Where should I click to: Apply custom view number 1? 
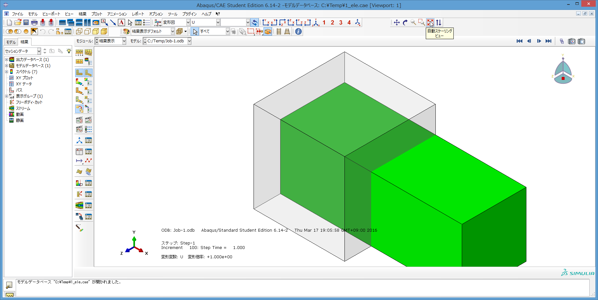[x=324, y=22]
